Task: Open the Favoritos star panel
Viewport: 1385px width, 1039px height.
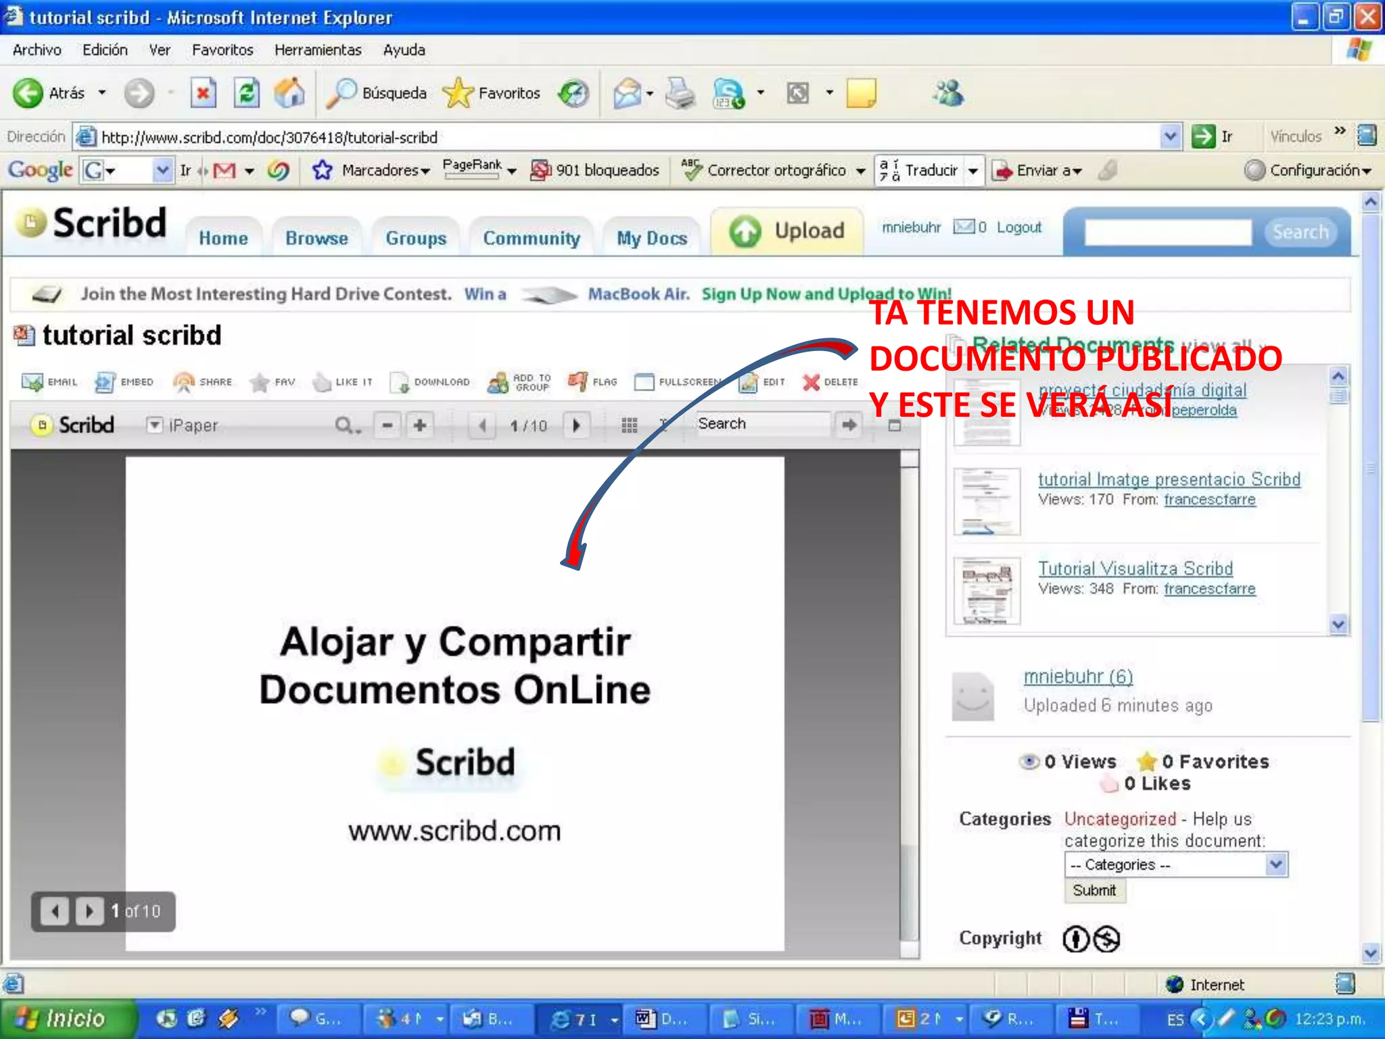Action: coord(492,93)
